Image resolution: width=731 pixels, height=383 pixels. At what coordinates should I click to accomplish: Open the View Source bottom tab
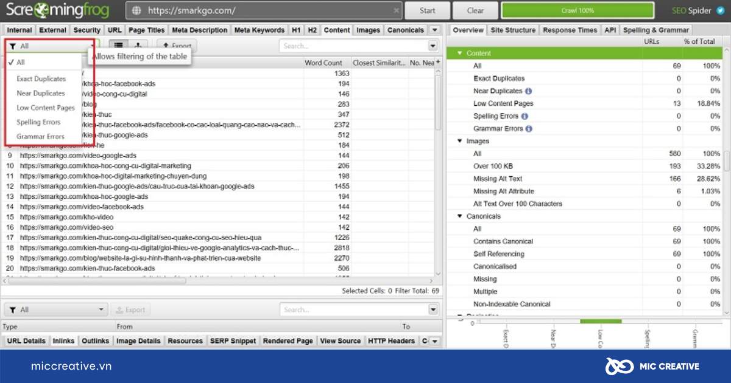coord(340,341)
